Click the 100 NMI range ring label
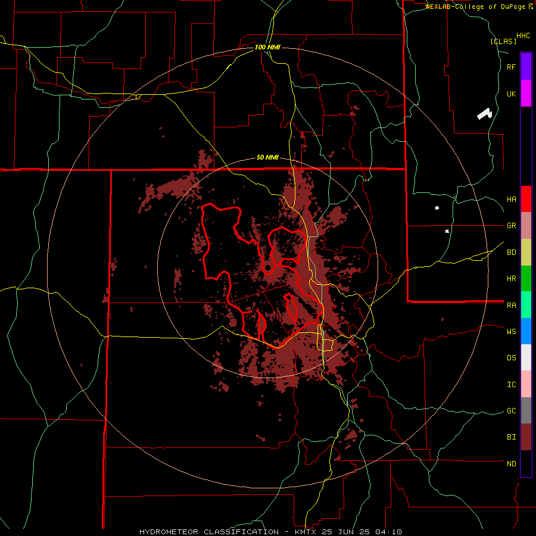The image size is (536, 536). click(x=267, y=47)
